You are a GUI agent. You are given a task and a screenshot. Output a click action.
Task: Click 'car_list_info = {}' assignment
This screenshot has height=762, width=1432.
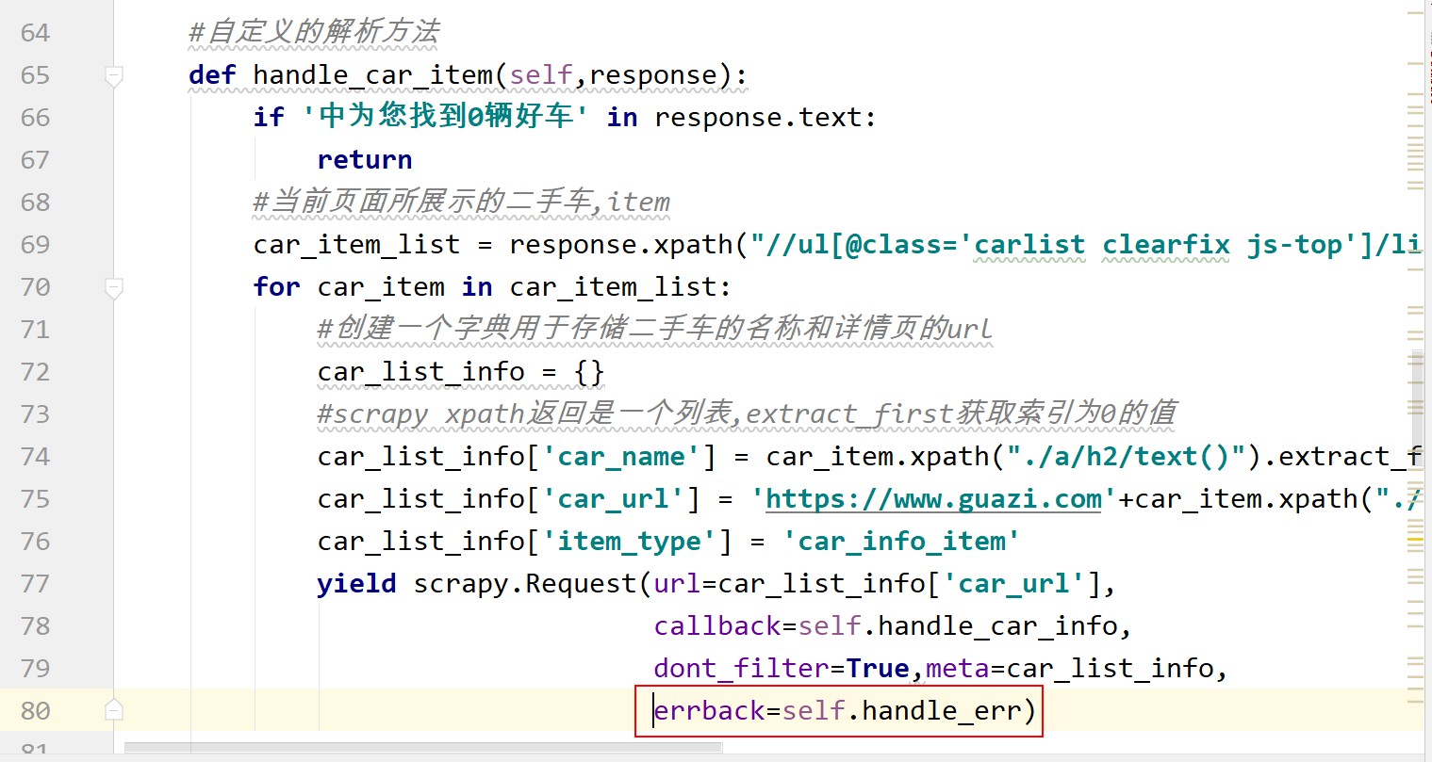pos(461,372)
